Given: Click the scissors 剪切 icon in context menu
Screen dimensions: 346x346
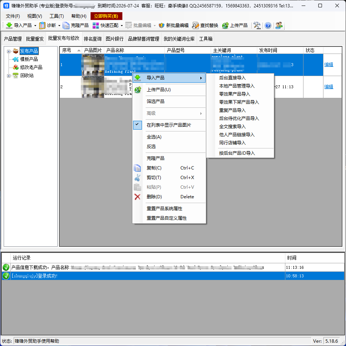Looking at the screenshot, I should (138, 178).
